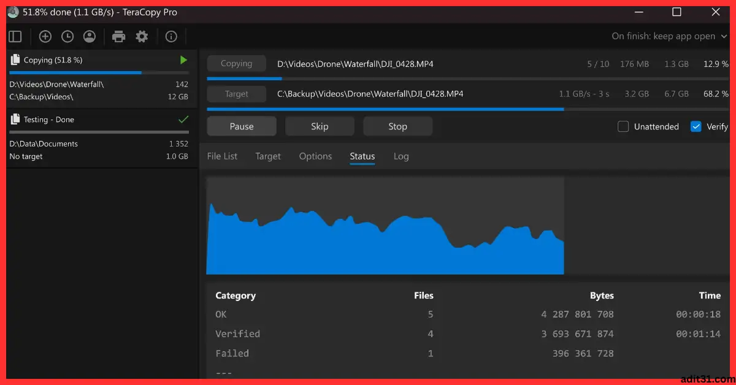Click the green play arrow on Copying job
The image size is (736, 385).
(x=183, y=60)
